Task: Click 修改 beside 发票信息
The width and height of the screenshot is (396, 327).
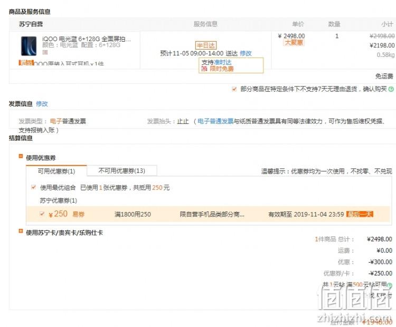Action: [42, 104]
